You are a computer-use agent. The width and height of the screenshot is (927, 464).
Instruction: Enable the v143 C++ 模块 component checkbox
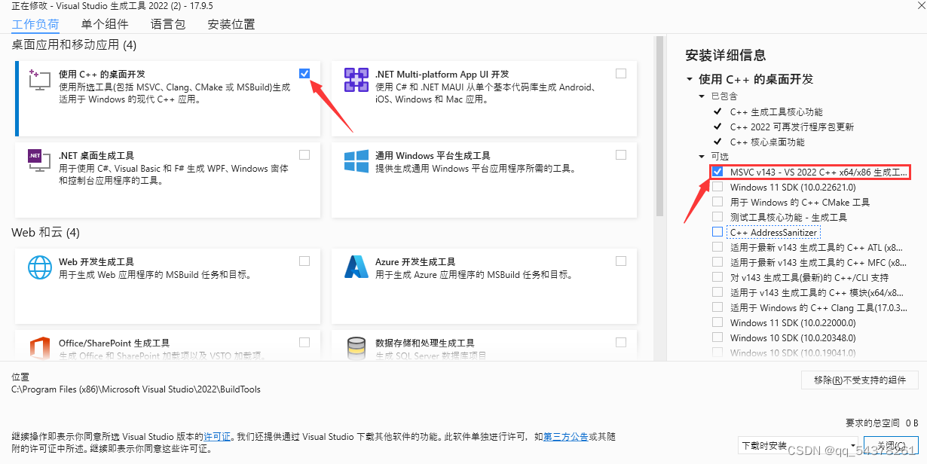[717, 292]
